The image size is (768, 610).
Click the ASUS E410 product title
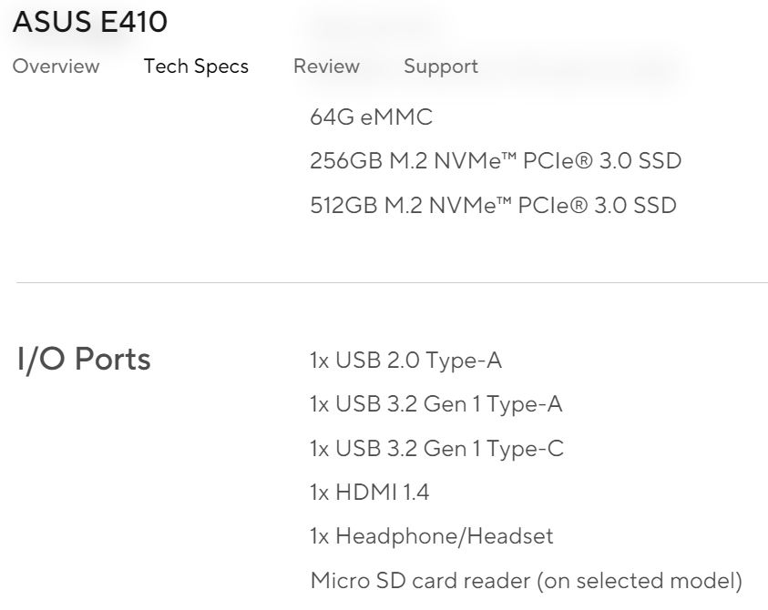[x=90, y=22]
